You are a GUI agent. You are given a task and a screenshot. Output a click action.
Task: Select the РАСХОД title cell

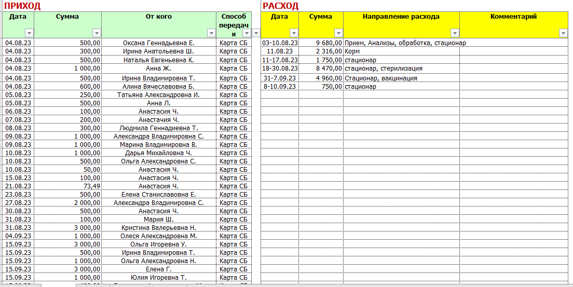coord(281,6)
